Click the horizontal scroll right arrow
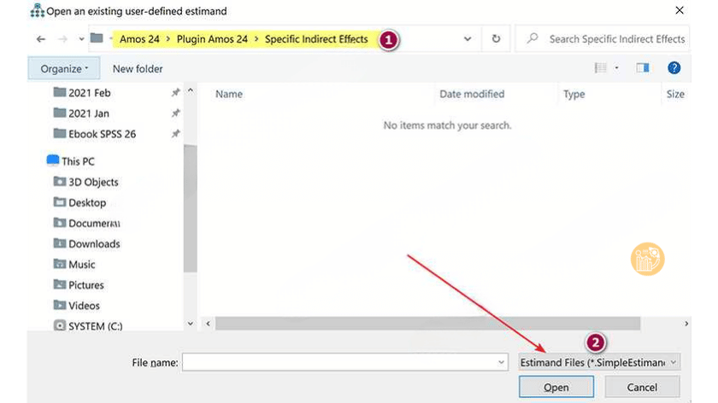Viewport: 718px width, 403px height. tap(686, 324)
